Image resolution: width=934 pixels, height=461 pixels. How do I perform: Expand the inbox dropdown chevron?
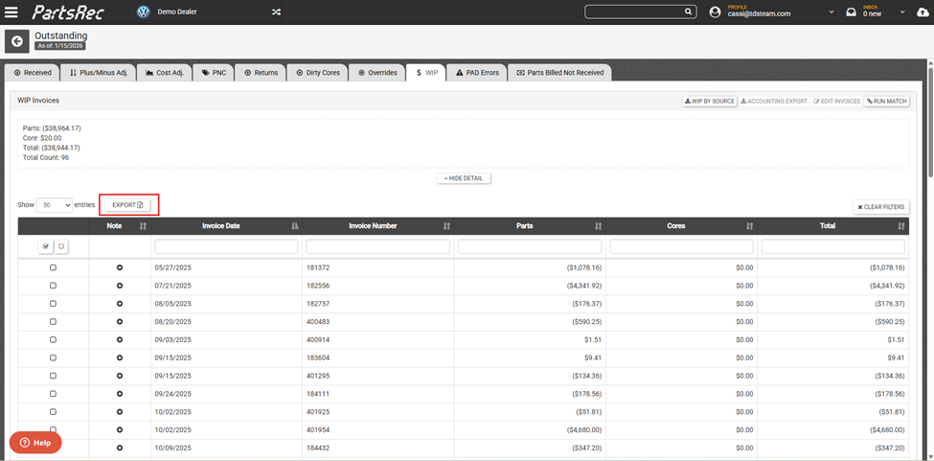point(903,12)
